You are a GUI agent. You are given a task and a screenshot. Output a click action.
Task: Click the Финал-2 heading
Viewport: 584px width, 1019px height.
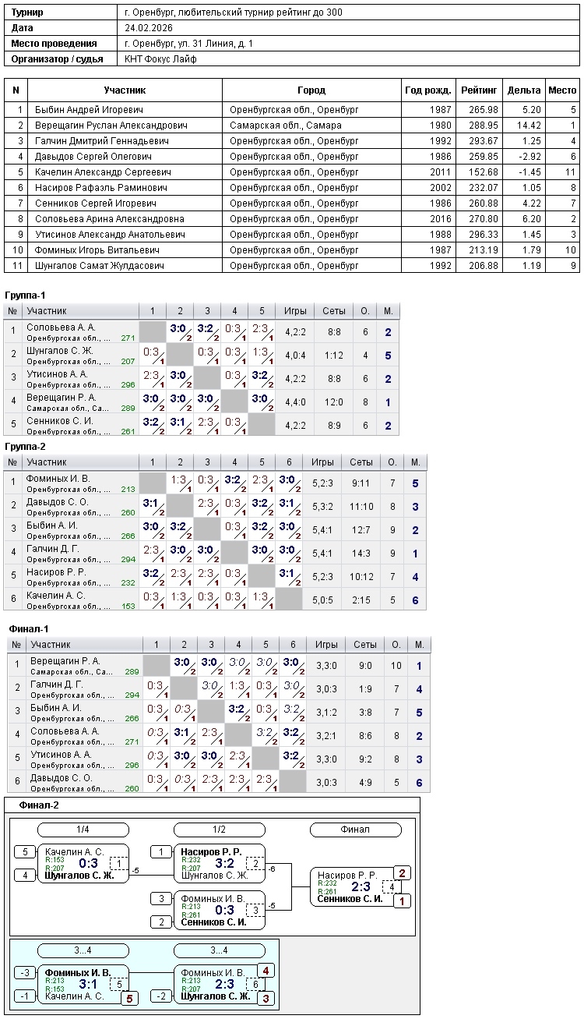tap(39, 805)
